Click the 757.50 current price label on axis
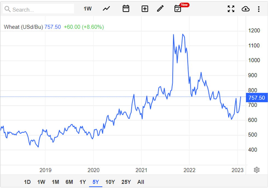 click(257, 98)
